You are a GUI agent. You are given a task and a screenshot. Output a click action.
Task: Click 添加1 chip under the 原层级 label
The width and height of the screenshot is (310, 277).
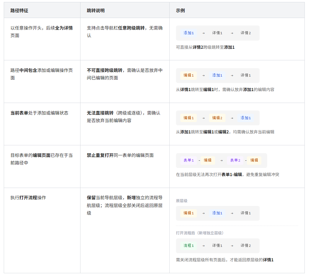tap(217, 213)
